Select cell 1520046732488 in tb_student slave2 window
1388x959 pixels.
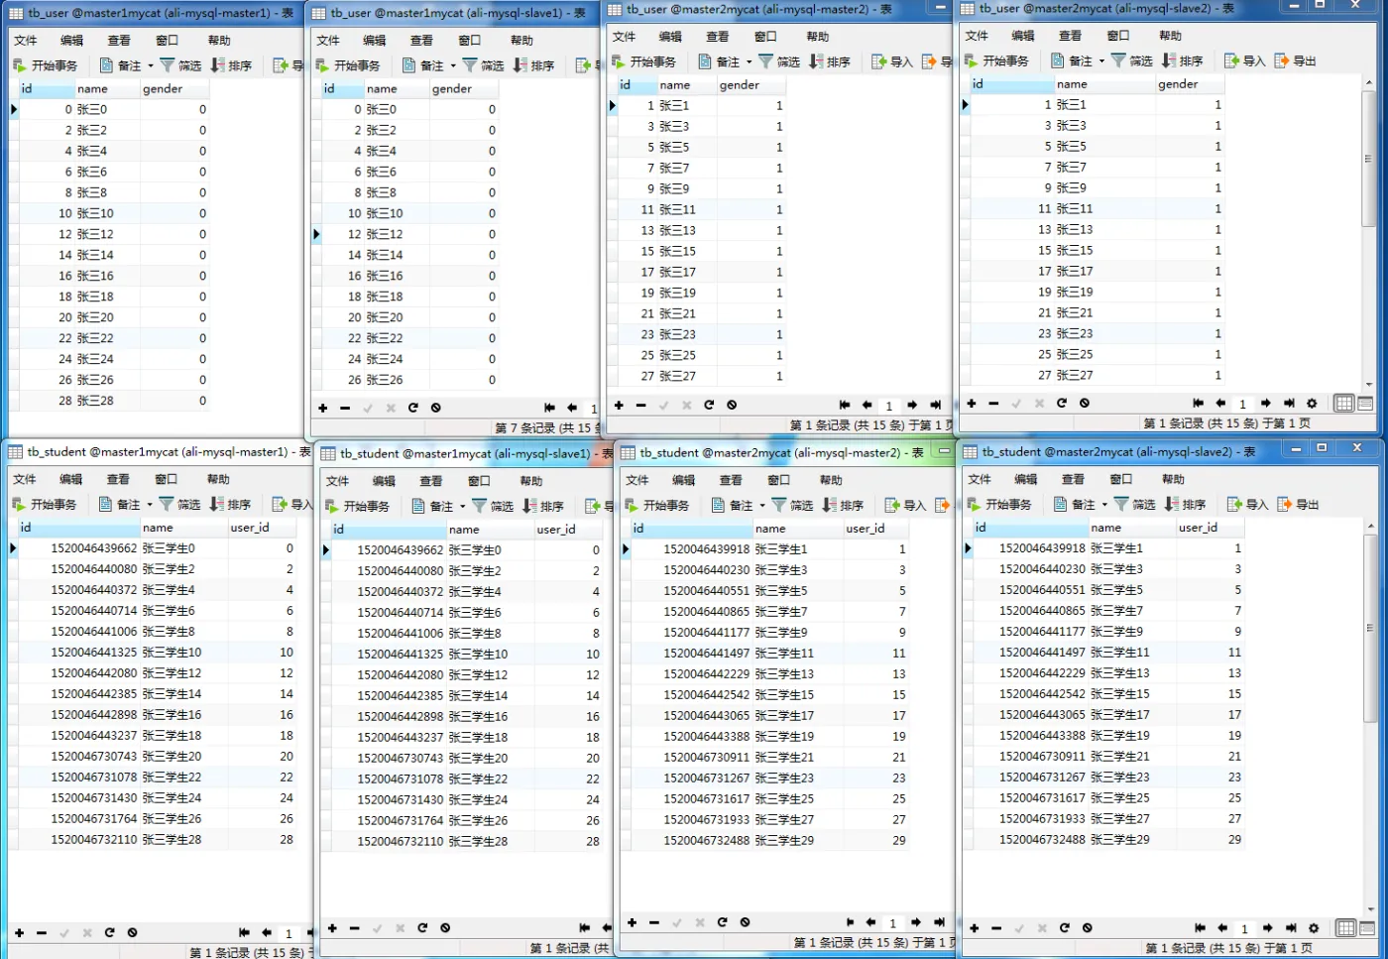tap(1030, 839)
